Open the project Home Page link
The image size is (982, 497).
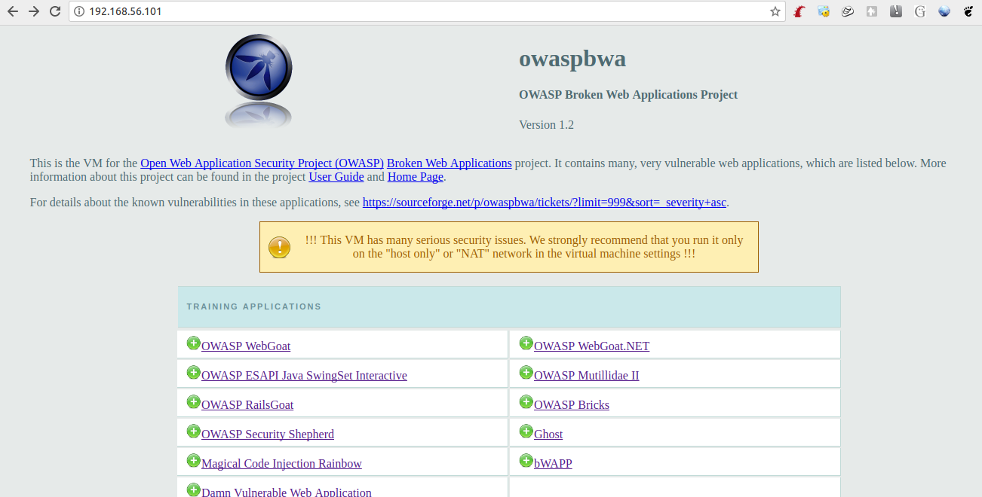pyautogui.click(x=416, y=177)
